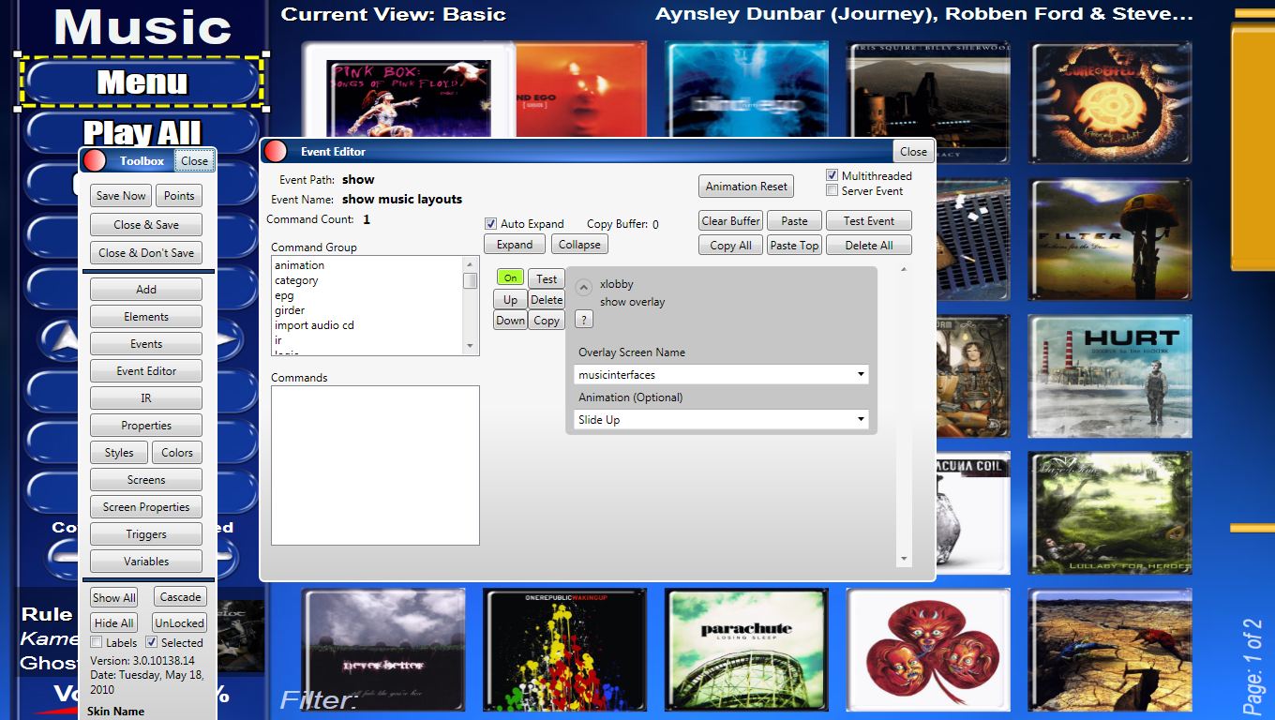The height and width of the screenshot is (720, 1275).
Task: Open Events from the Toolbox
Action: click(x=146, y=344)
